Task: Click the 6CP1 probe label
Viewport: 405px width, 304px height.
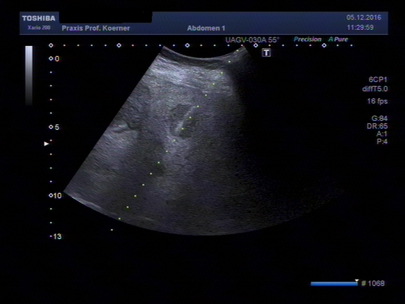Action: click(x=378, y=80)
